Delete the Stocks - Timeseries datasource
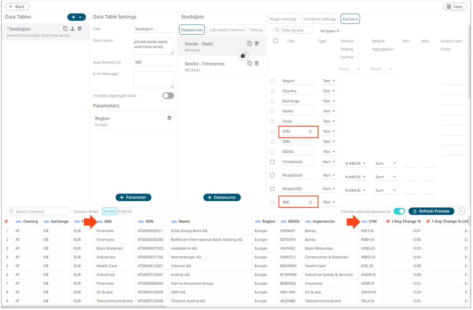 257,63
